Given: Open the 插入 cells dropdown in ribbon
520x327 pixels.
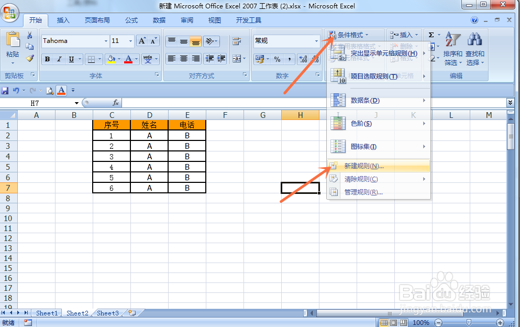Looking at the screenshot, I should (404, 35).
